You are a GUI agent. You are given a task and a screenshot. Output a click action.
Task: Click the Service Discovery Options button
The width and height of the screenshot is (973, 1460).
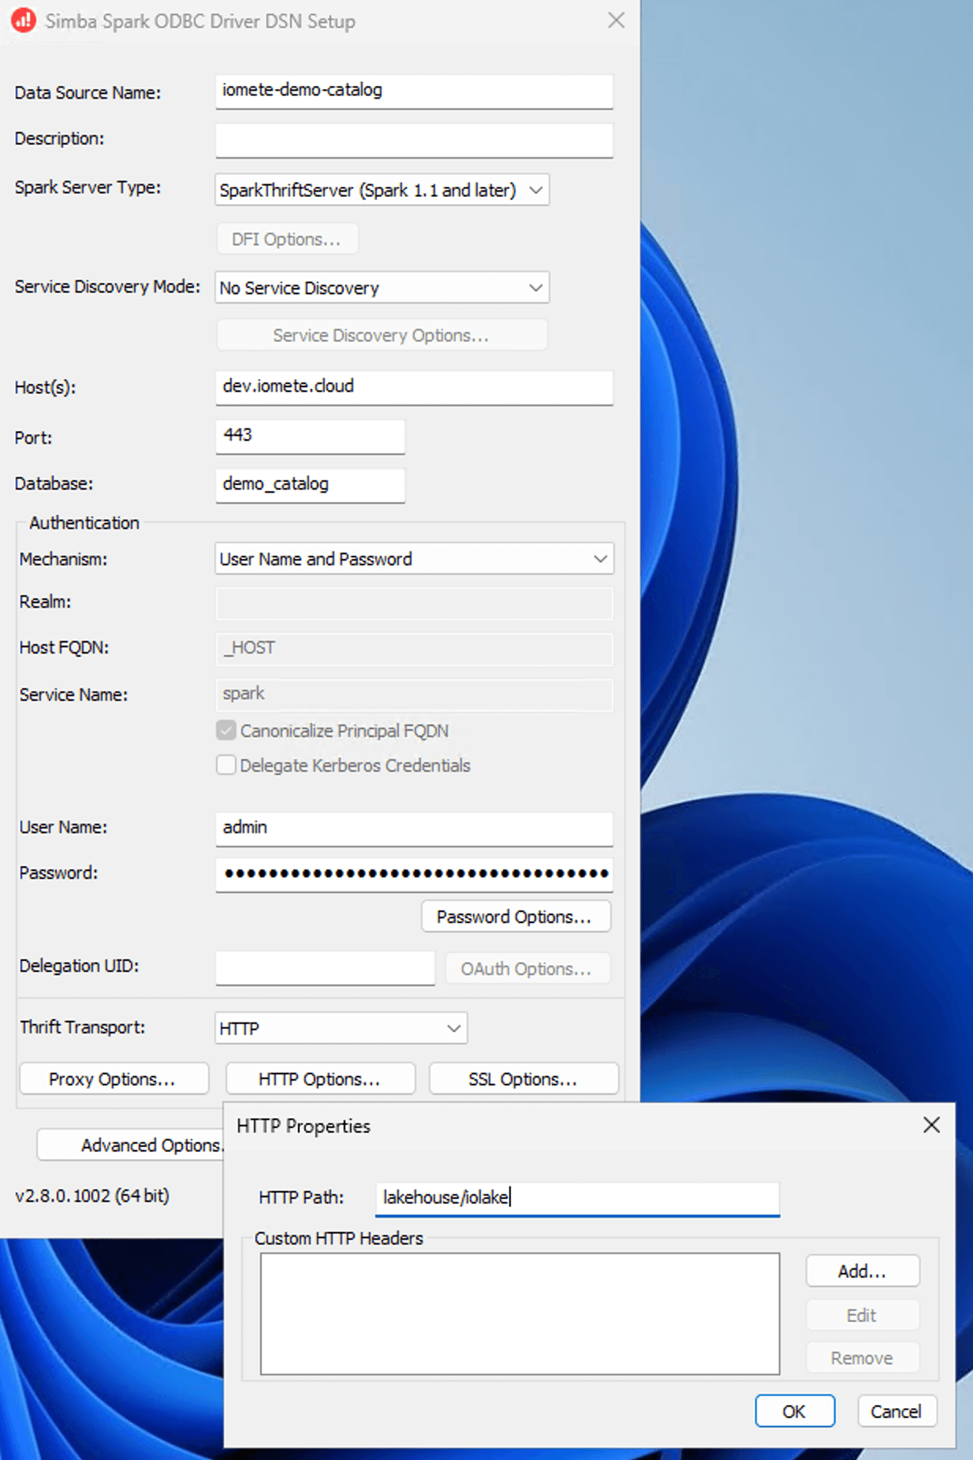click(x=382, y=335)
